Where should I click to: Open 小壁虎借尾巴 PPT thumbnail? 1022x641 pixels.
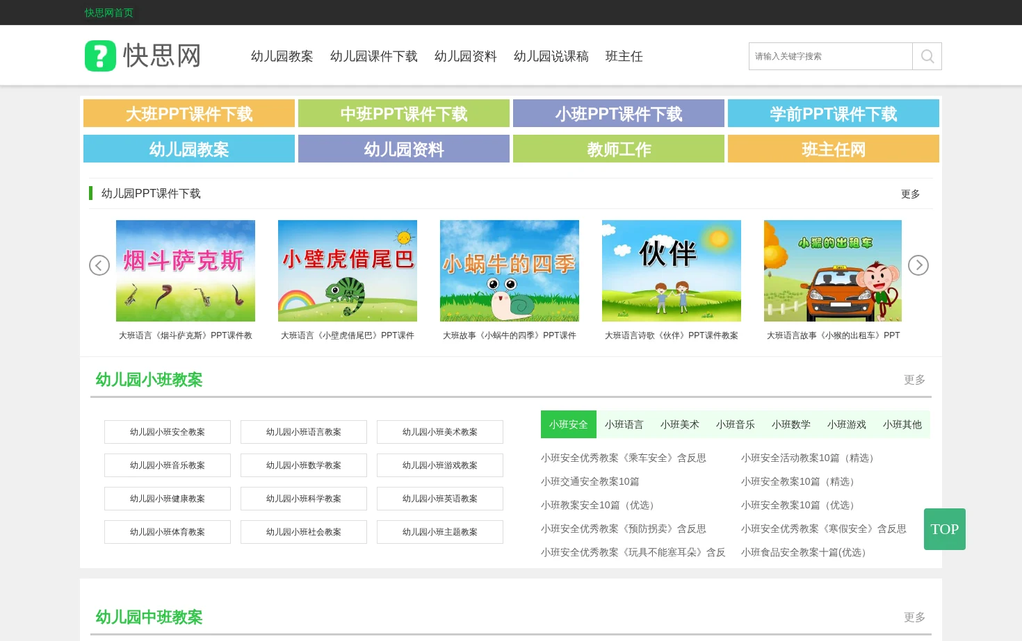click(348, 271)
